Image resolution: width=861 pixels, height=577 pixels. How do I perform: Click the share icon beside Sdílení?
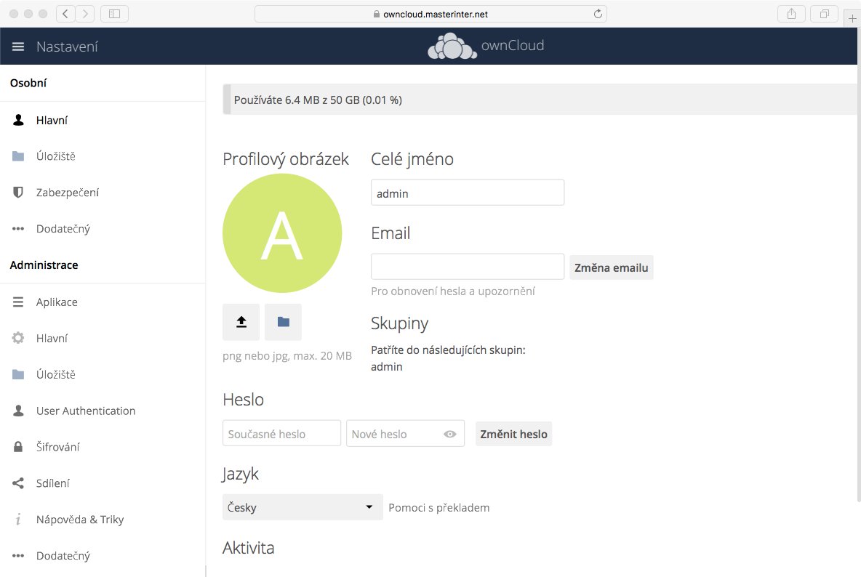(x=18, y=483)
